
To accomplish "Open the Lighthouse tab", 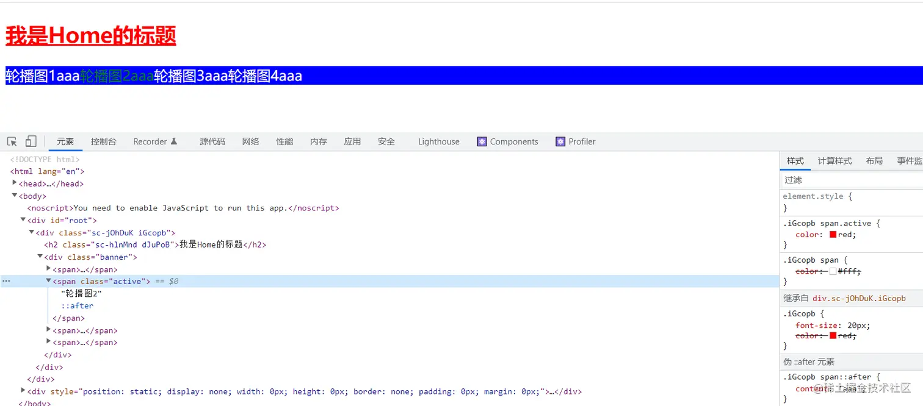I will tap(439, 141).
